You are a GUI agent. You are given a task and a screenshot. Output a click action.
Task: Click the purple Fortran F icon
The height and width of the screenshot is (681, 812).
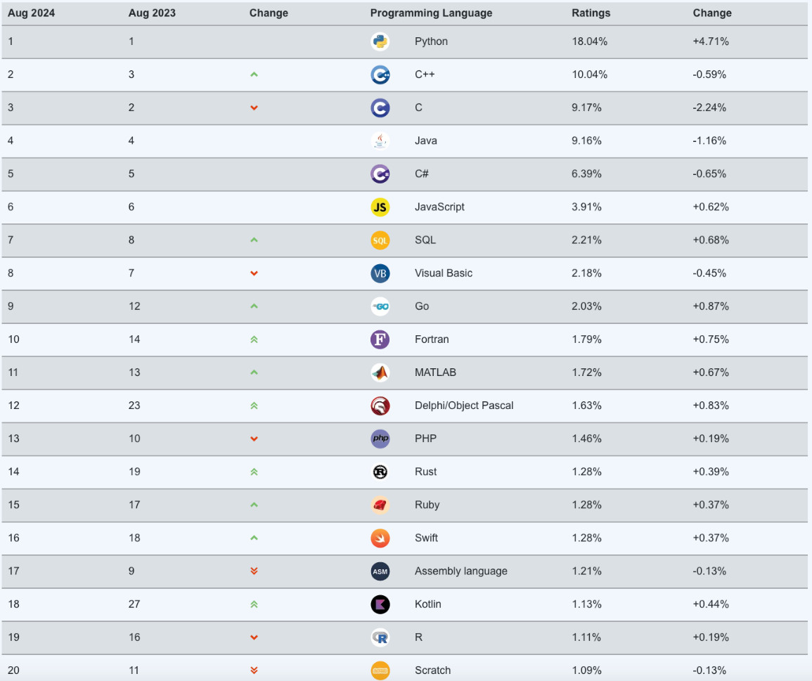pyautogui.click(x=380, y=339)
